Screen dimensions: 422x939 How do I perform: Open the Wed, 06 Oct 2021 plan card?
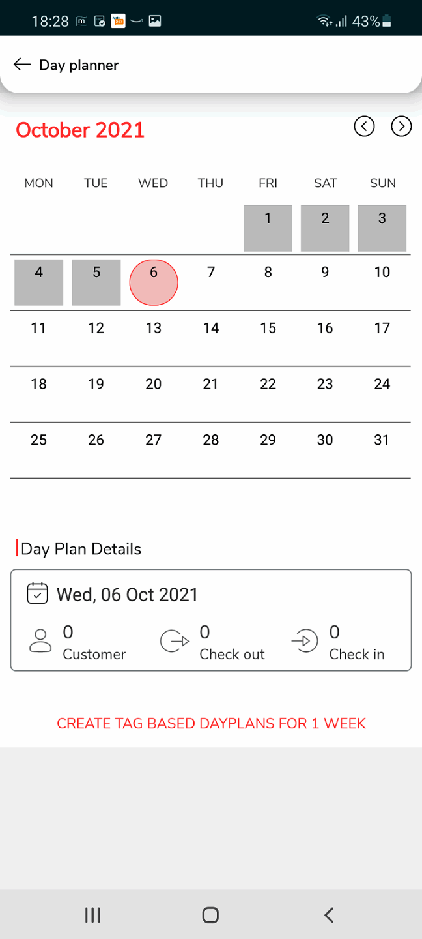click(x=211, y=619)
